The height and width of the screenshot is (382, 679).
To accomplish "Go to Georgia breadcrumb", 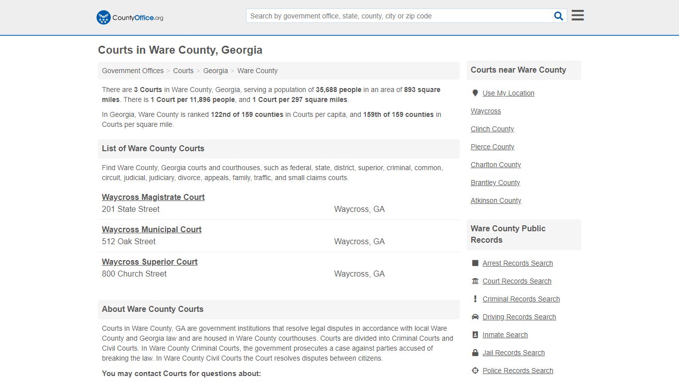I will pos(216,71).
